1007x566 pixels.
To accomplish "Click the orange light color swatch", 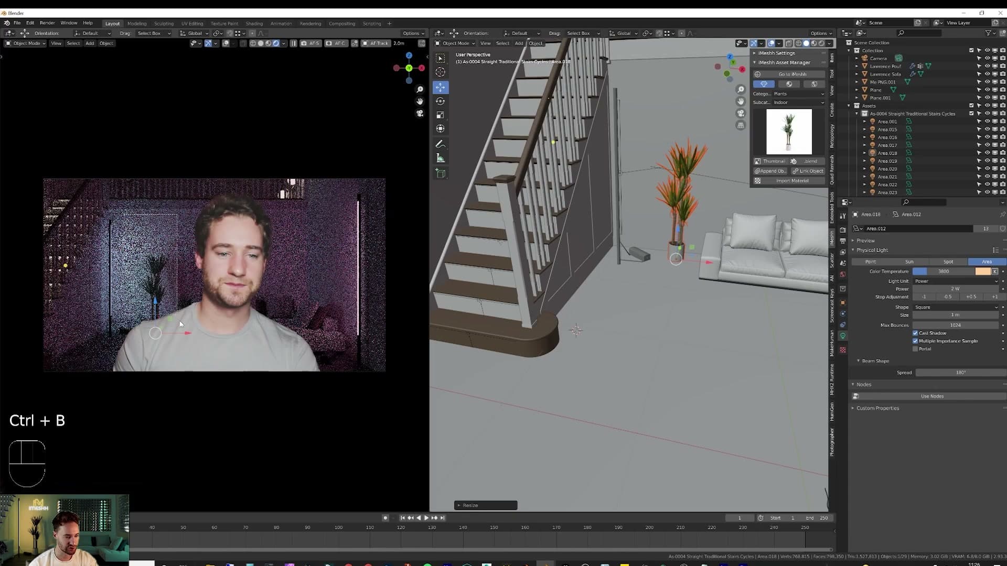I will (x=983, y=271).
